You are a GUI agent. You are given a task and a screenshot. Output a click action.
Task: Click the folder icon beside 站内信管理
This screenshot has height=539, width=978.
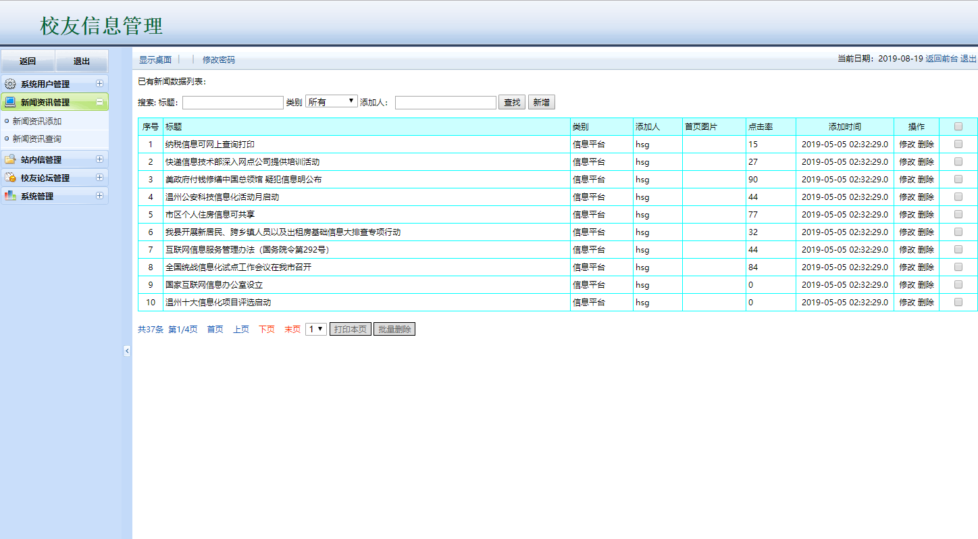pos(9,159)
